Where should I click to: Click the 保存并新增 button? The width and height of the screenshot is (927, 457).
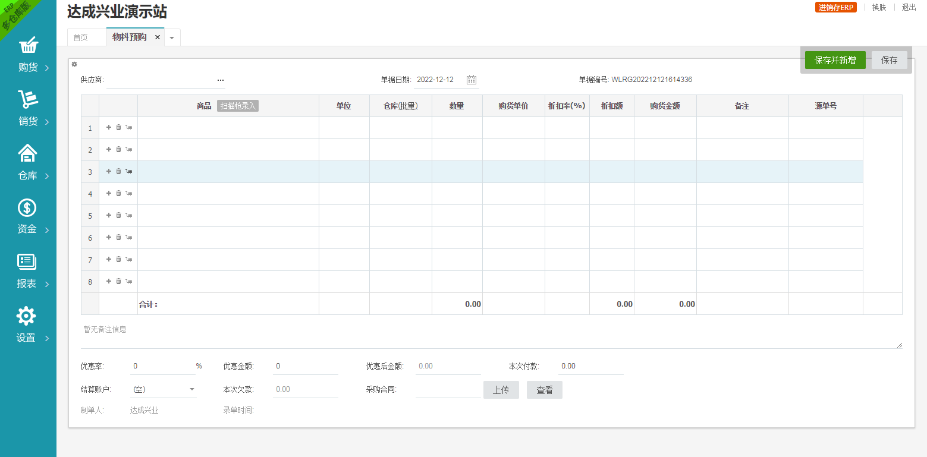click(x=835, y=60)
